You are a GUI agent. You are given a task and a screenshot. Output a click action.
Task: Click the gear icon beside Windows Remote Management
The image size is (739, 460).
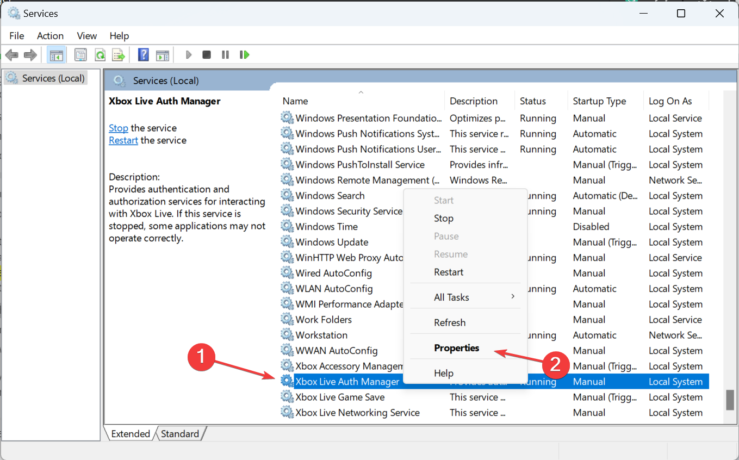pyautogui.click(x=287, y=180)
